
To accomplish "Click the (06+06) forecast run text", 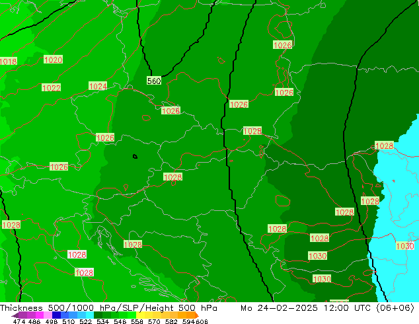I will click(x=395, y=307).
